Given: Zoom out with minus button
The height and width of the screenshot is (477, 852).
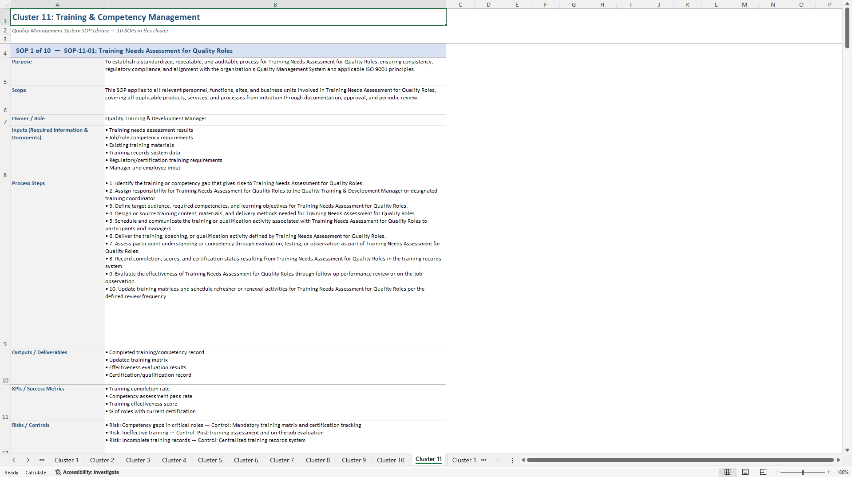Looking at the screenshot, I should [x=777, y=472].
